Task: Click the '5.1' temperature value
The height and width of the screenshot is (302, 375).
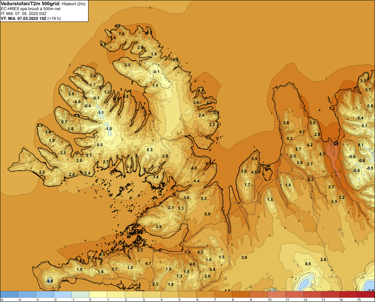Action: [91, 257]
